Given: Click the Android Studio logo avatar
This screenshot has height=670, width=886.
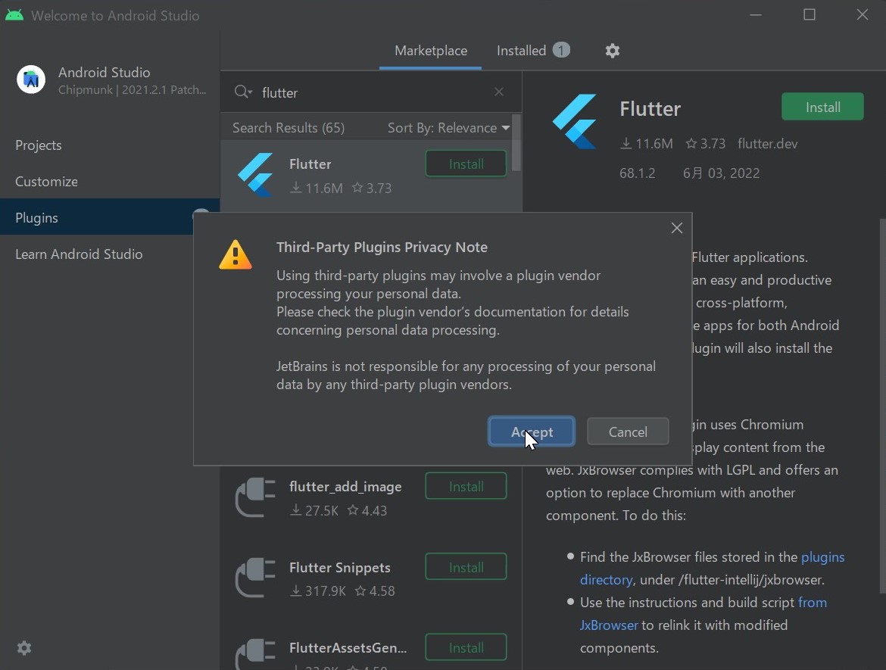Looking at the screenshot, I should [x=31, y=79].
